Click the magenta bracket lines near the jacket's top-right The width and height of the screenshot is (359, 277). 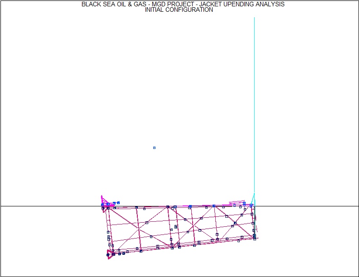pos(238,202)
